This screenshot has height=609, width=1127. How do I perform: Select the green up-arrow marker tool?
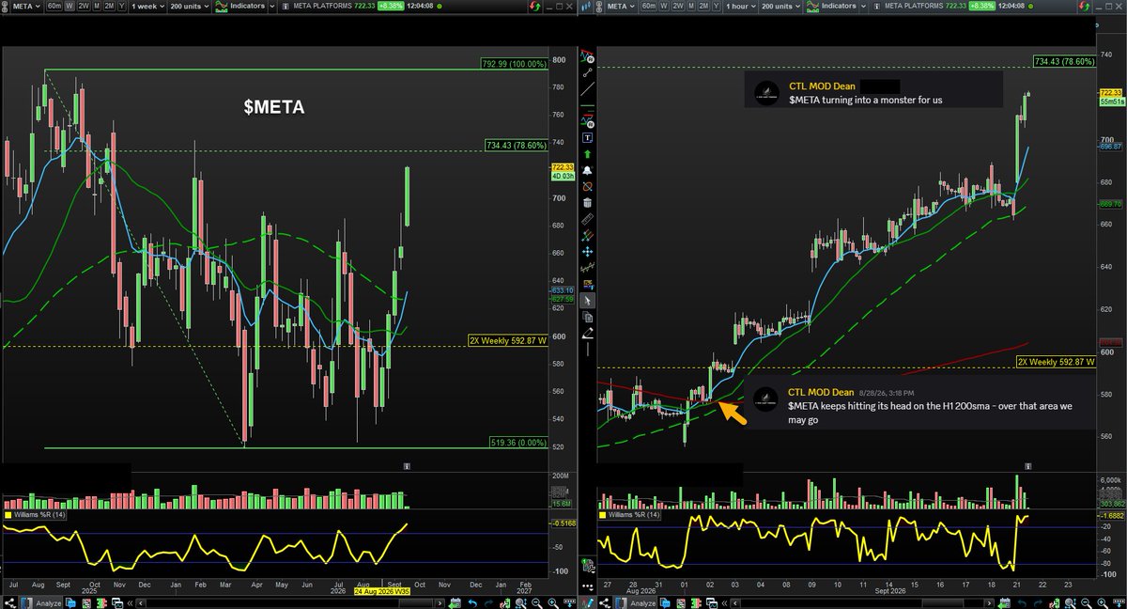click(587, 152)
